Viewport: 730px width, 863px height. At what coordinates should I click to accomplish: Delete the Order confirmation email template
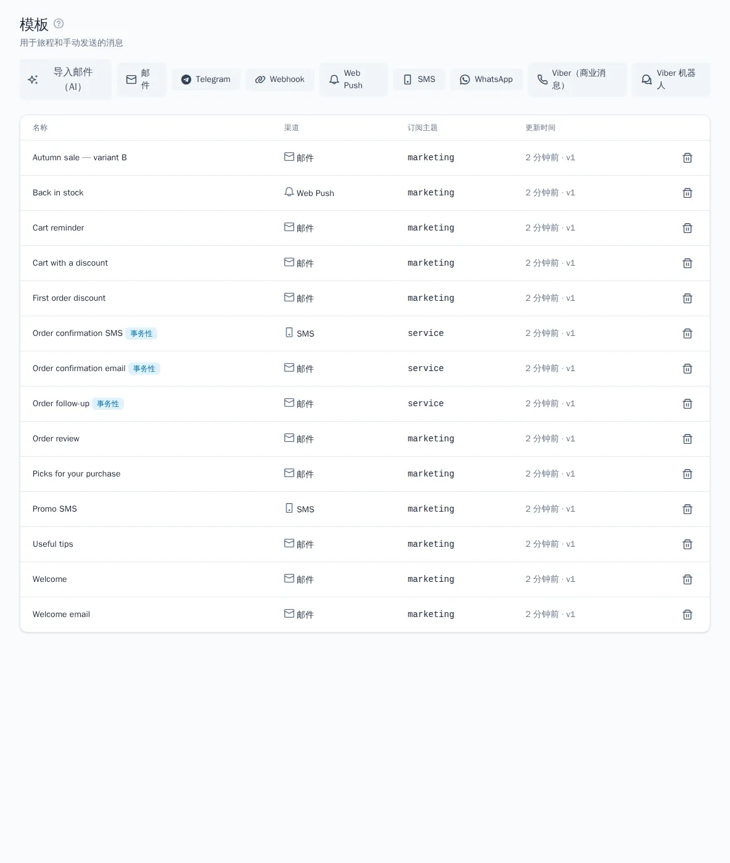pyautogui.click(x=687, y=369)
